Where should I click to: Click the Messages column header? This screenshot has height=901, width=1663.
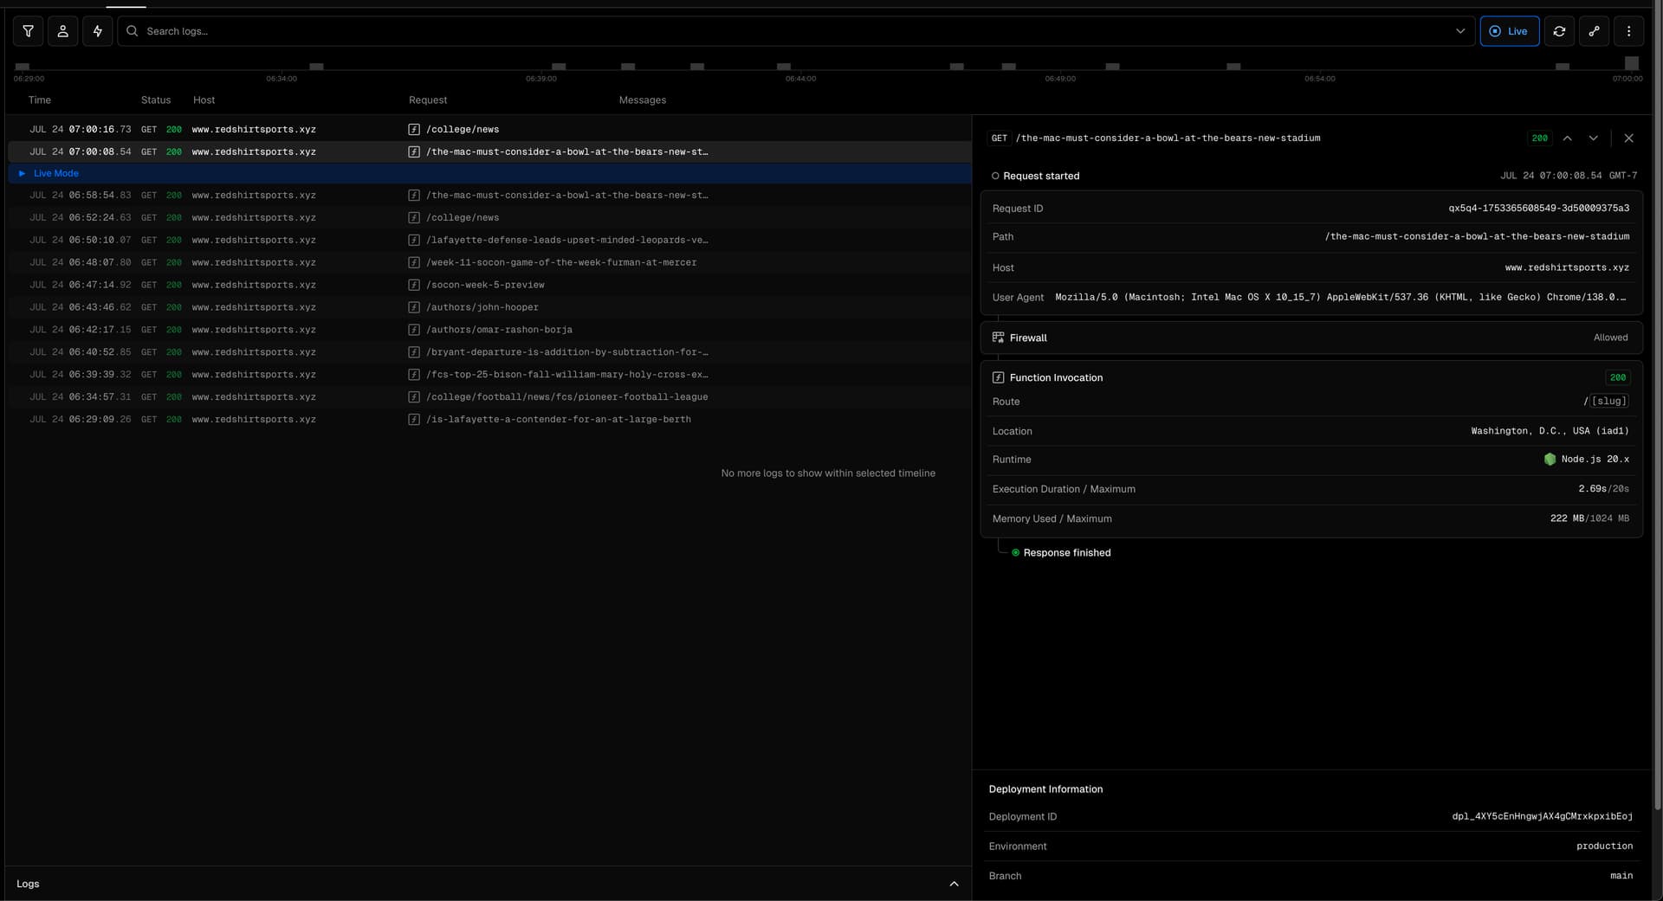pyautogui.click(x=642, y=100)
